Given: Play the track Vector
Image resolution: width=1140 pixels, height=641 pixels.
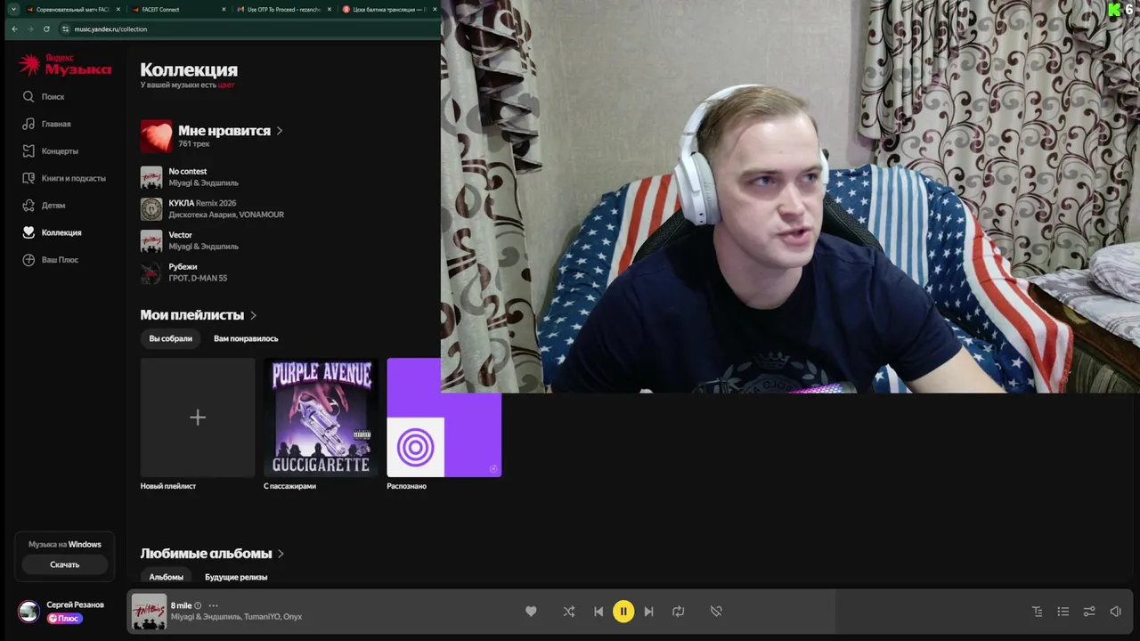Looking at the screenshot, I should click(x=180, y=235).
